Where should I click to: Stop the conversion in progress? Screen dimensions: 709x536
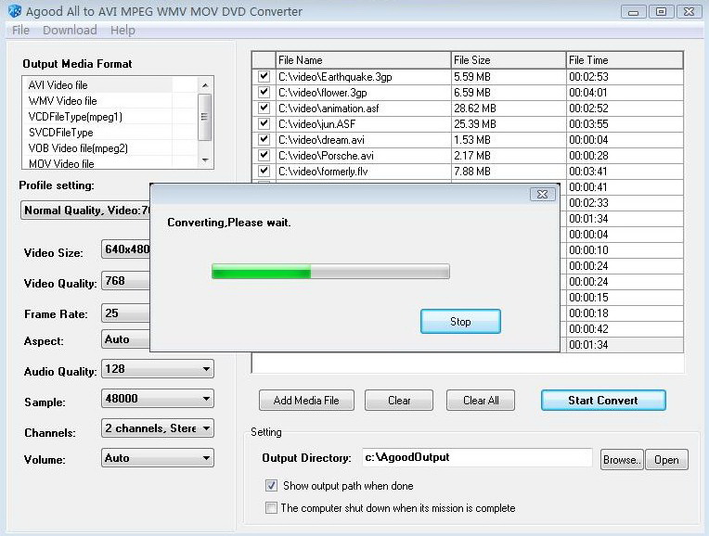[x=460, y=322]
